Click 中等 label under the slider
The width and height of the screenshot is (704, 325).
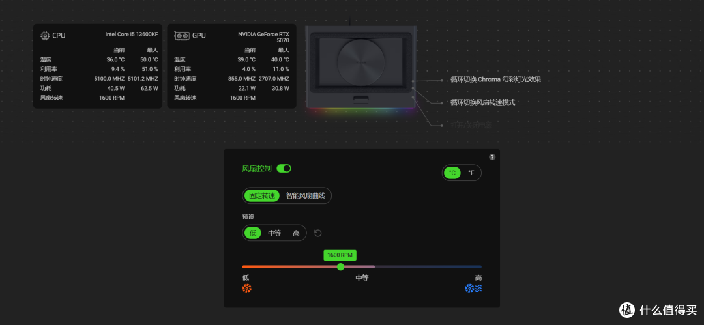click(362, 277)
